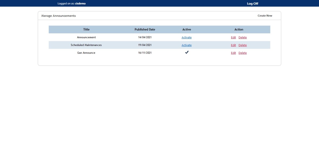The width and height of the screenshot is (319, 159).
Task: Click the Manage Announcements panel title
Action: [58, 16]
